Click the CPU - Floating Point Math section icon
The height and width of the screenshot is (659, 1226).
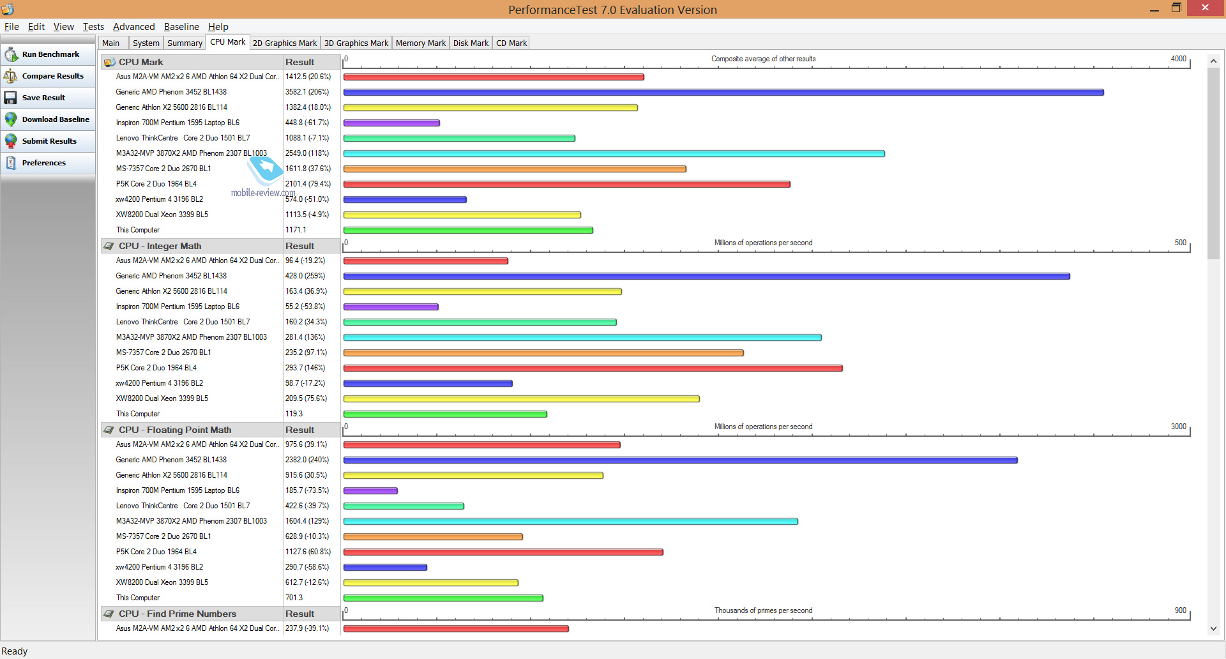point(109,430)
